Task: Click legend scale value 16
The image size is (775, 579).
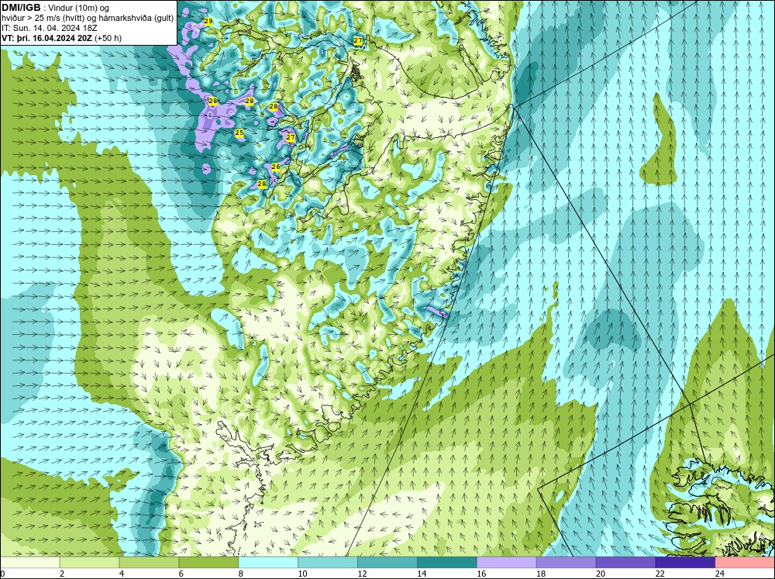Action: [x=481, y=574]
